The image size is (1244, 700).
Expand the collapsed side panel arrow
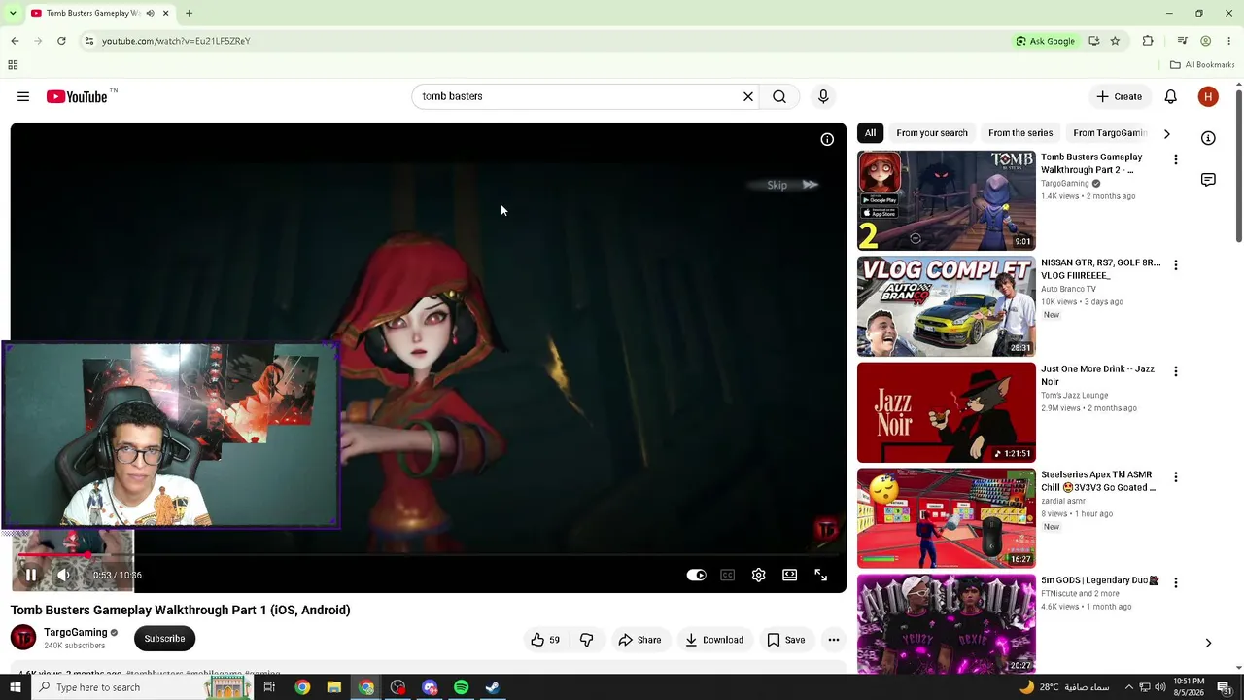1208,643
